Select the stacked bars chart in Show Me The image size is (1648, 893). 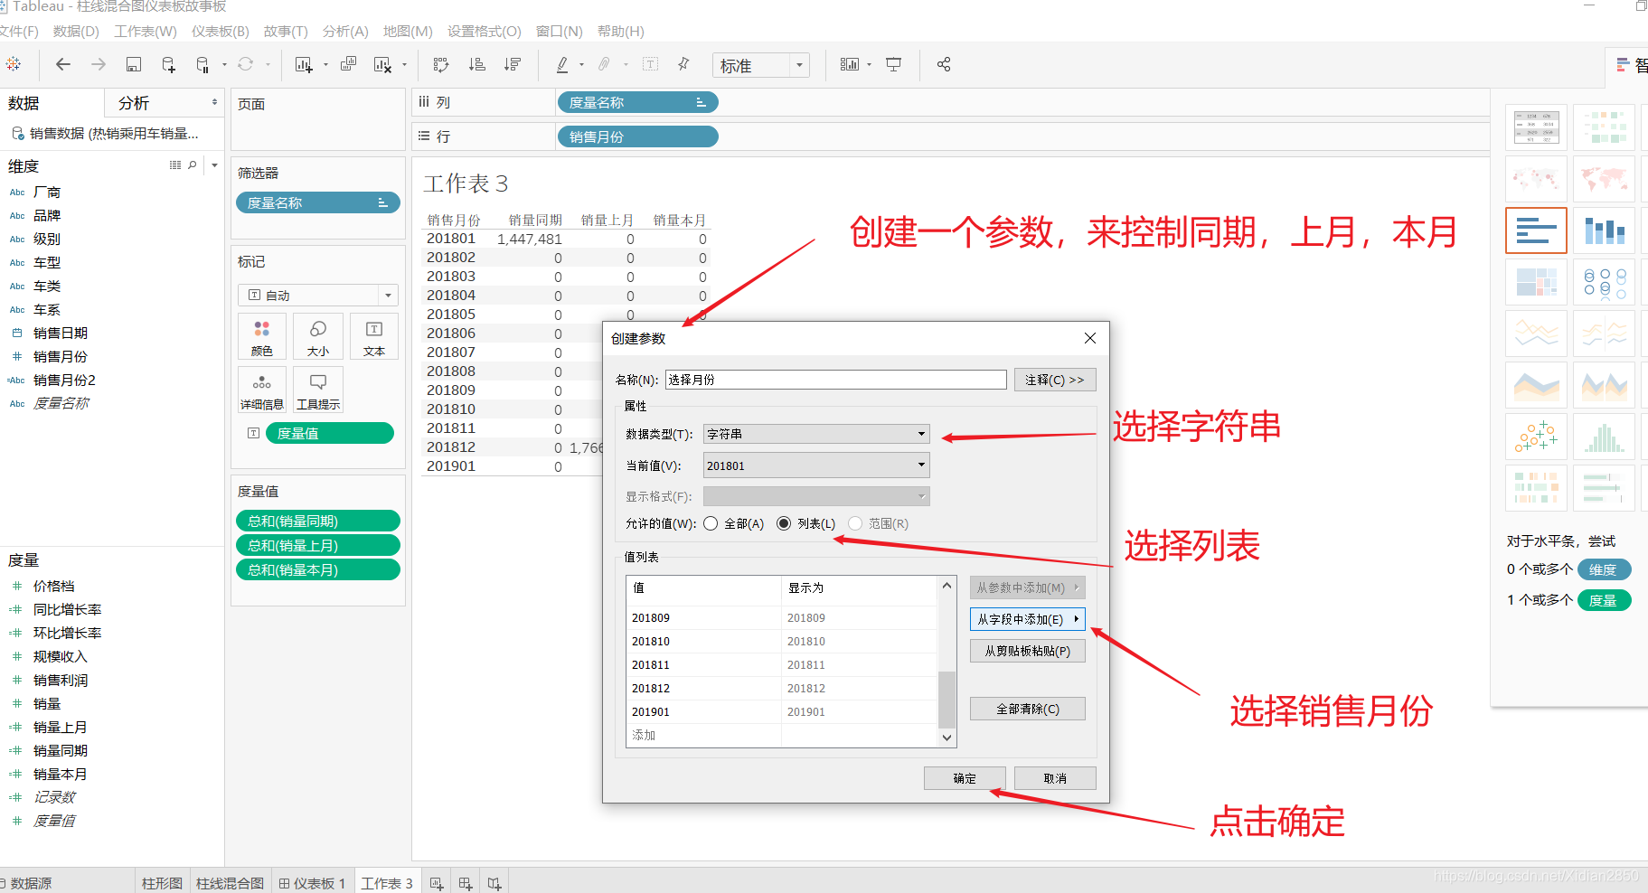(1605, 230)
